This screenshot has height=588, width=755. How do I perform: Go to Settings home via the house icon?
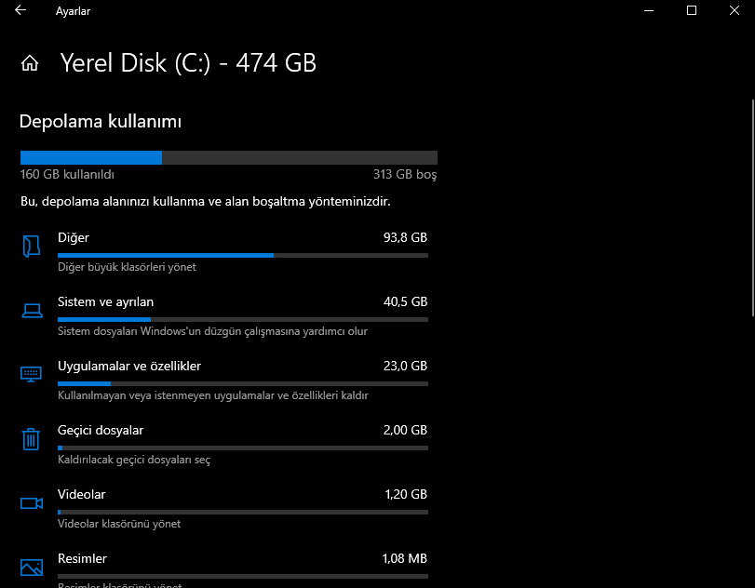[30, 63]
